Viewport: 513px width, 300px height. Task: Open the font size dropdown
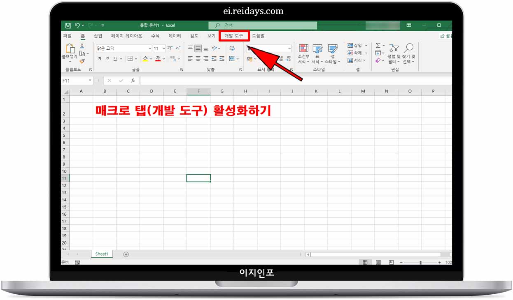[x=163, y=48]
